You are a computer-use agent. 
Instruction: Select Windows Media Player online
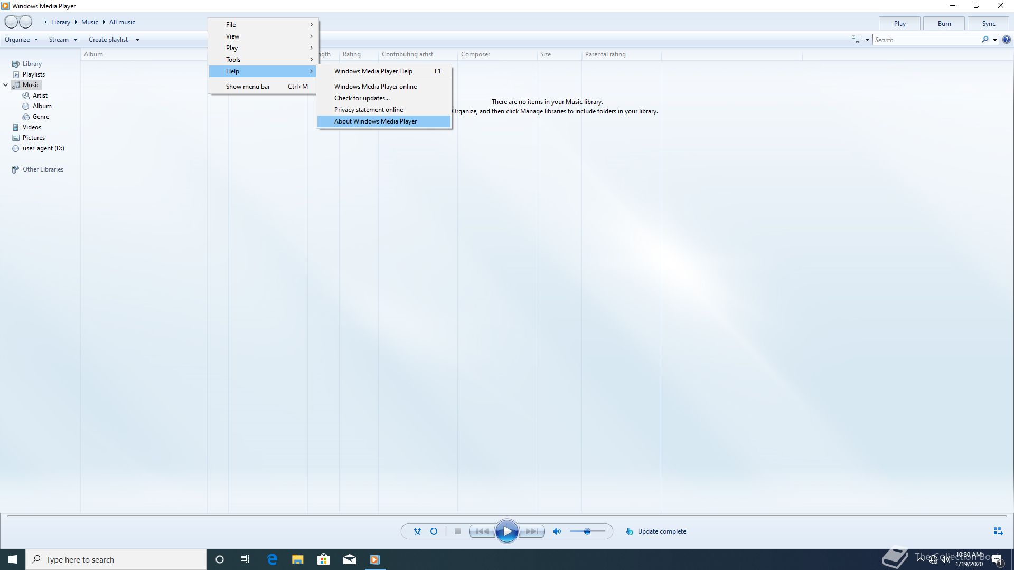384,87
